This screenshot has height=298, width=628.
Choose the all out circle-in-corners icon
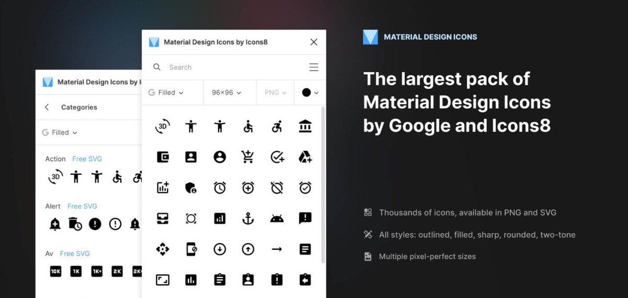coord(191,218)
